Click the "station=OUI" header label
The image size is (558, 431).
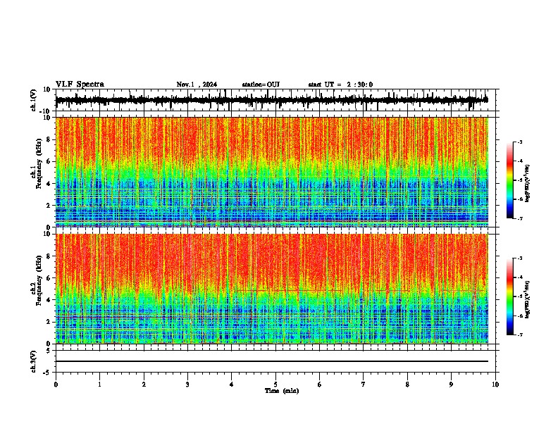(x=261, y=85)
